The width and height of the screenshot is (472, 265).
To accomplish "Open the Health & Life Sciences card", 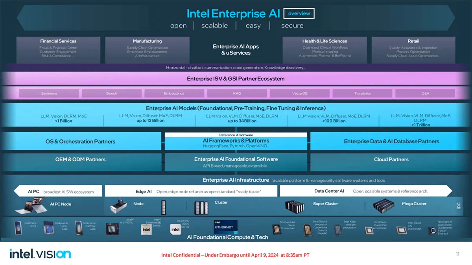I will pyautogui.click(x=324, y=50).
